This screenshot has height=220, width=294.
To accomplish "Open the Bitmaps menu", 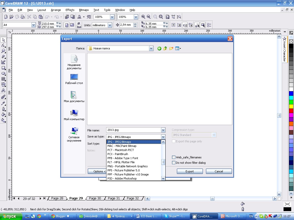I will point(84,10).
